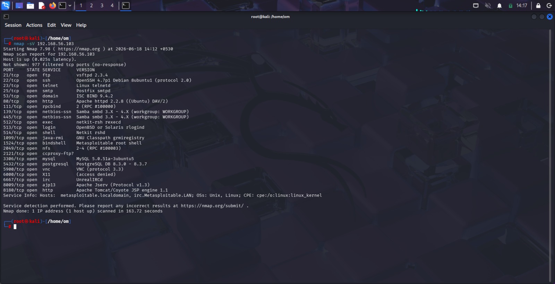Switch to workspace 2
555x284 pixels.
pyautogui.click(x=91, y=6)
